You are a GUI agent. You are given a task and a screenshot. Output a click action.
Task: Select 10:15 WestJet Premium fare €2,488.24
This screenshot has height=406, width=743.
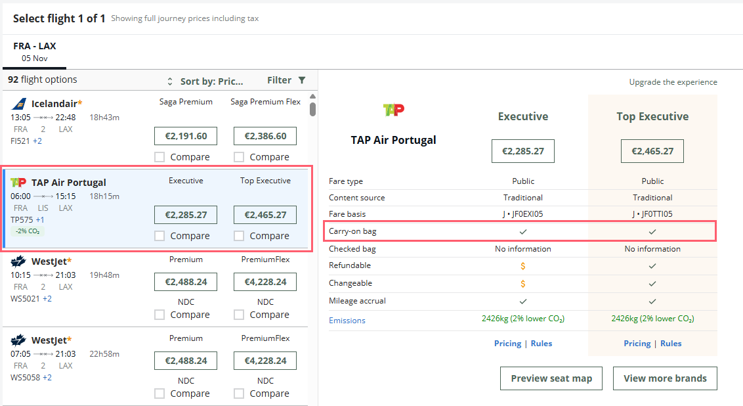186,282
